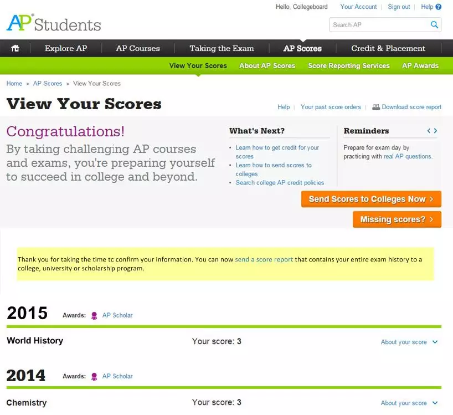Open the Taking the Exam menu
This screenshot has height=415, width=453.
tap(222, 48)
